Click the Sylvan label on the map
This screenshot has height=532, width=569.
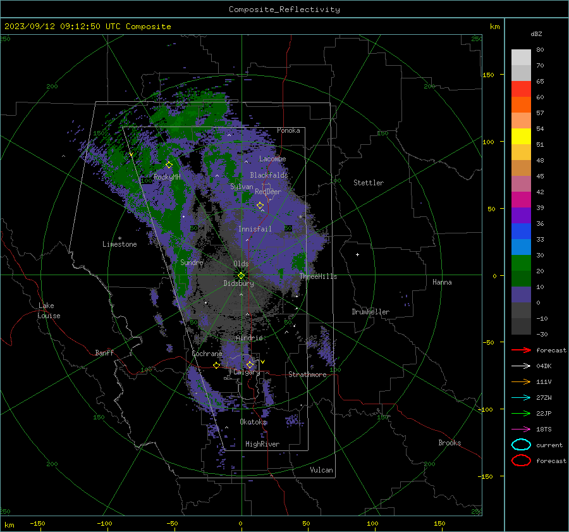click(242, 187)
